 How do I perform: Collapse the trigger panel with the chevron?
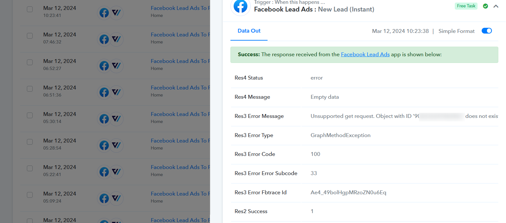[496, 6]
